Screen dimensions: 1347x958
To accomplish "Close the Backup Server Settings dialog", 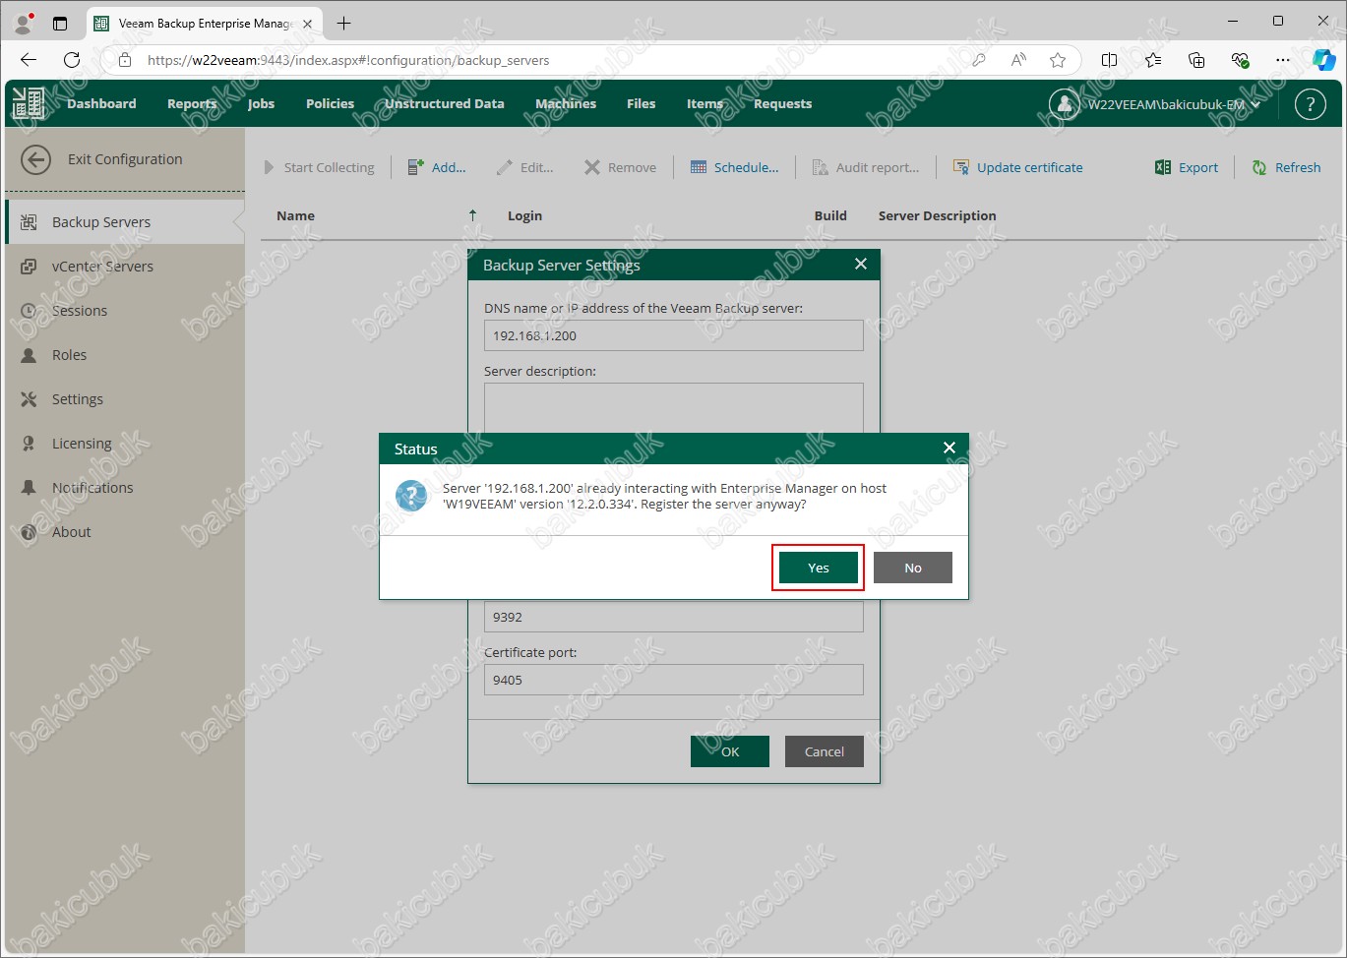I will tap(861, 264).
